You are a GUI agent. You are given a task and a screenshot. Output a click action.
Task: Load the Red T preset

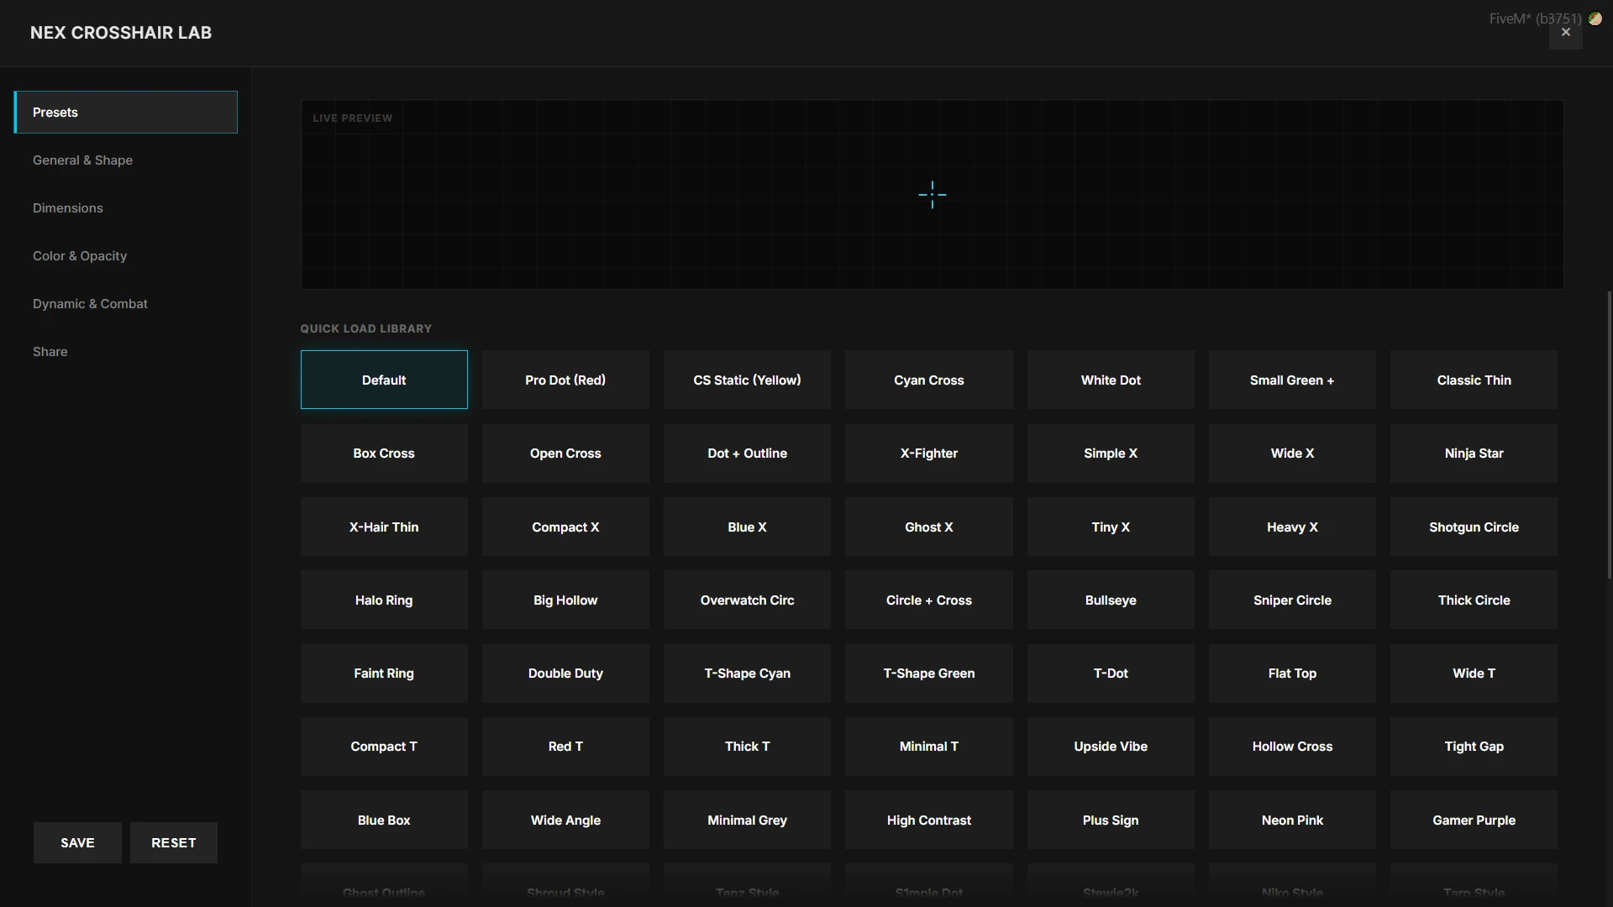tap(565, 747)
